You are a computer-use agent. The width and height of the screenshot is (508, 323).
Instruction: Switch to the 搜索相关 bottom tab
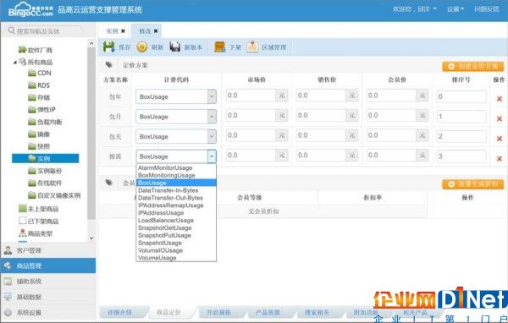(317, 312)
